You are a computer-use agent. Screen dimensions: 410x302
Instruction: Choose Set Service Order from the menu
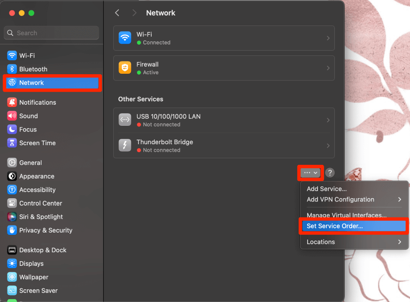(335, 226)
